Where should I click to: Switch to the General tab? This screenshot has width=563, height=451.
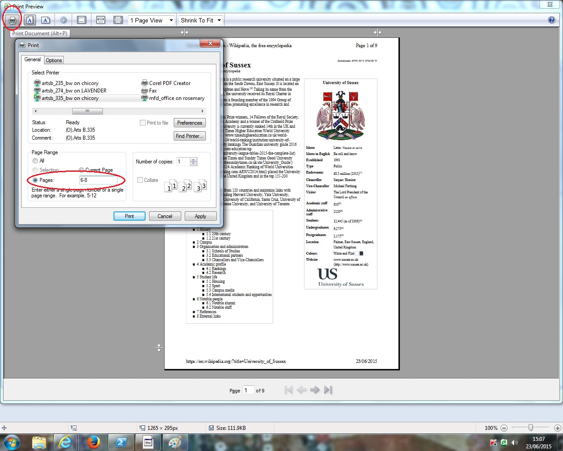[32, 59]
